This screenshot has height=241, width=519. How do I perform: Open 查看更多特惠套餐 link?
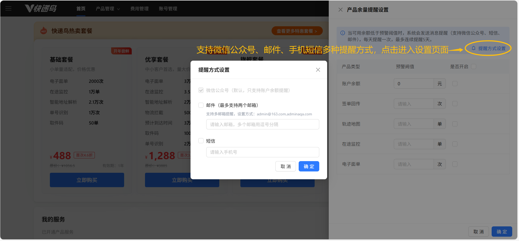(x=297, y=31)
